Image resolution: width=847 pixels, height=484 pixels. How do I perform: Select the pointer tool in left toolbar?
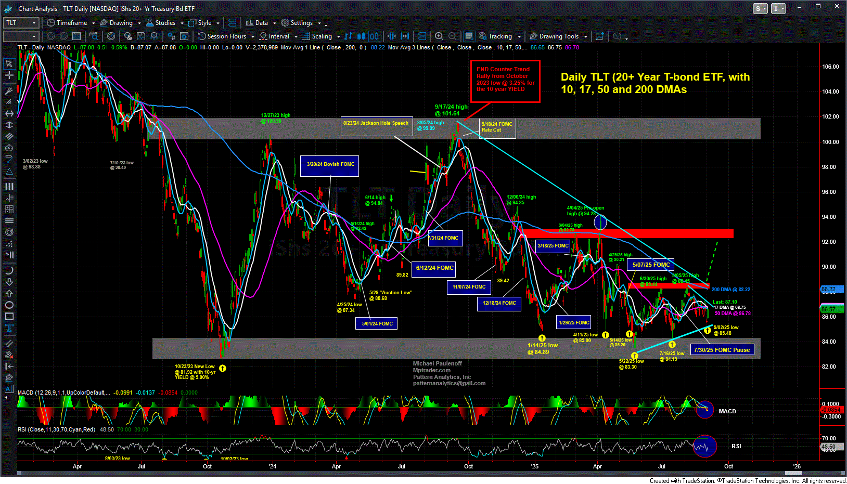click(x=9, y=64)
